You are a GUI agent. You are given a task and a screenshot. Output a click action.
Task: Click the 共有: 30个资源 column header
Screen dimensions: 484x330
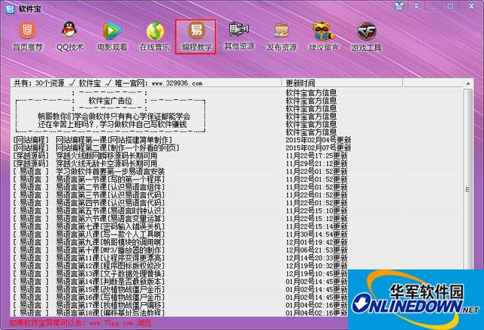point(146,82)
